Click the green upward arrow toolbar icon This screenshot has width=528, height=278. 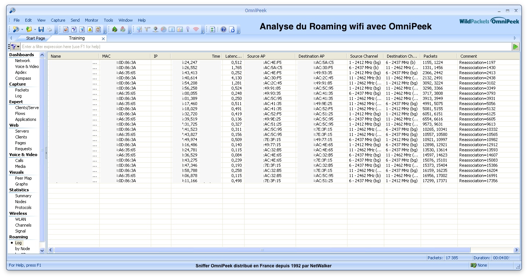[x=114, y=29]
